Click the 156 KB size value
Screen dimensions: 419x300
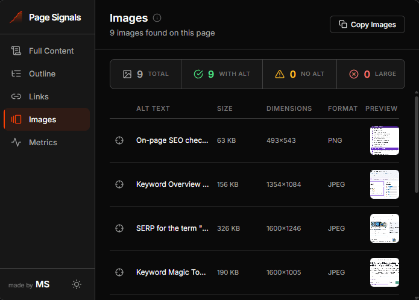click(228, 184)
